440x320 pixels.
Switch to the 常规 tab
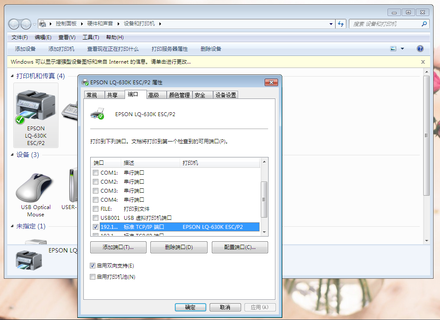tap(94, 95)
